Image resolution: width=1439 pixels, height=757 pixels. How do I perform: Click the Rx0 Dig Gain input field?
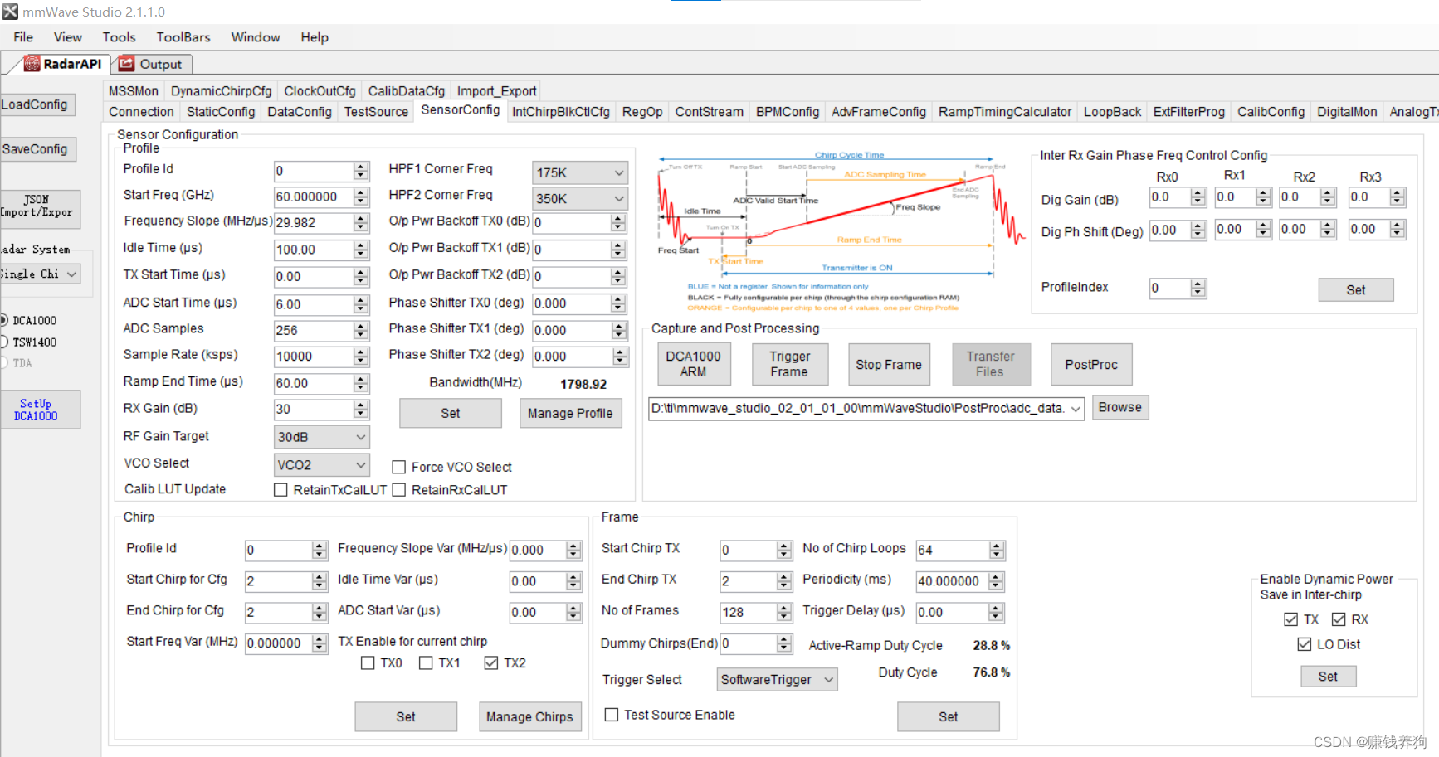point(1169,197)
